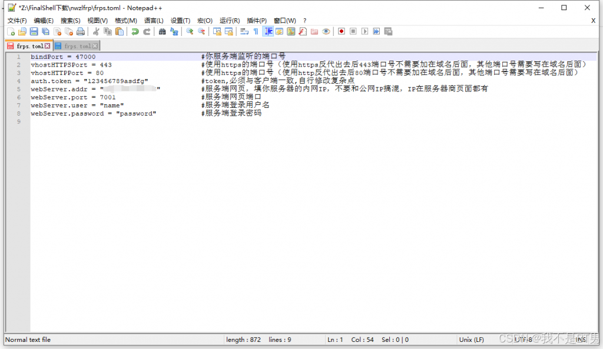Open the 设置(T) menu
Viewport: 603px width, 349px height.
(x=180, y=21)
